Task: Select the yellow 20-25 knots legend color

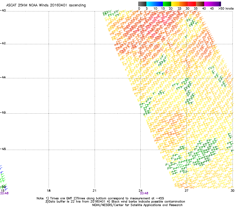Action: (x=175, y=4)
